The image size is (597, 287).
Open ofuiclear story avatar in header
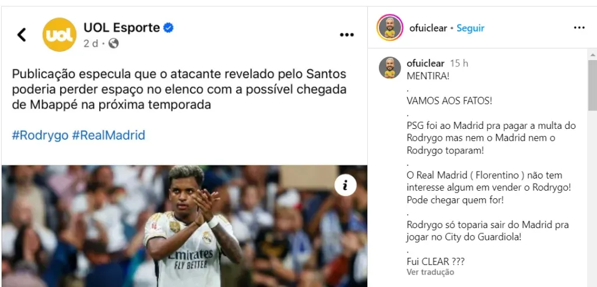pos(389,28)
